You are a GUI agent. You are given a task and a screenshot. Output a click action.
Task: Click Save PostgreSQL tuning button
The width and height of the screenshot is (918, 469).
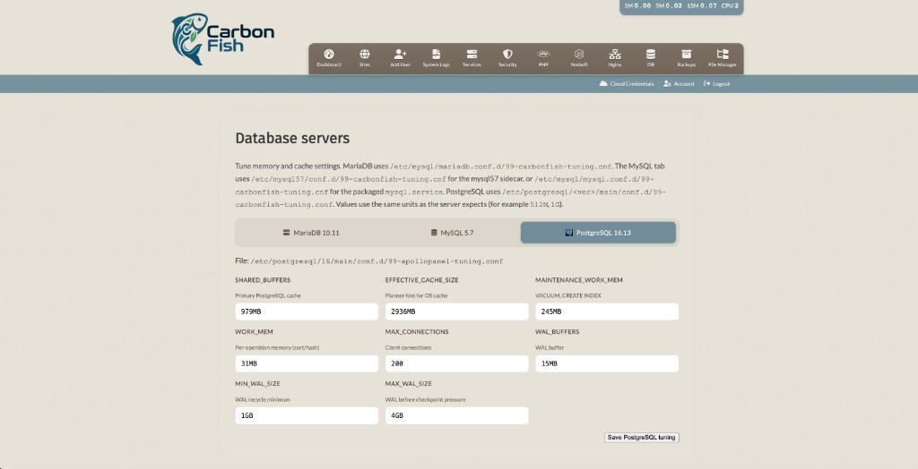pyautogui.click(x=642, y=438)
